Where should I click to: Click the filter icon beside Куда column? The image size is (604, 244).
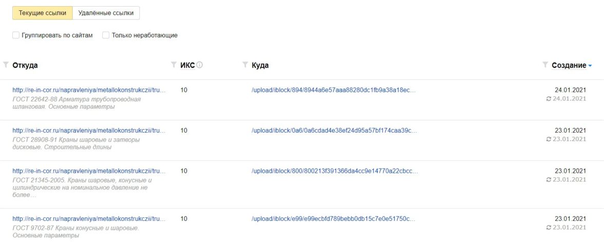coord(245,65)
